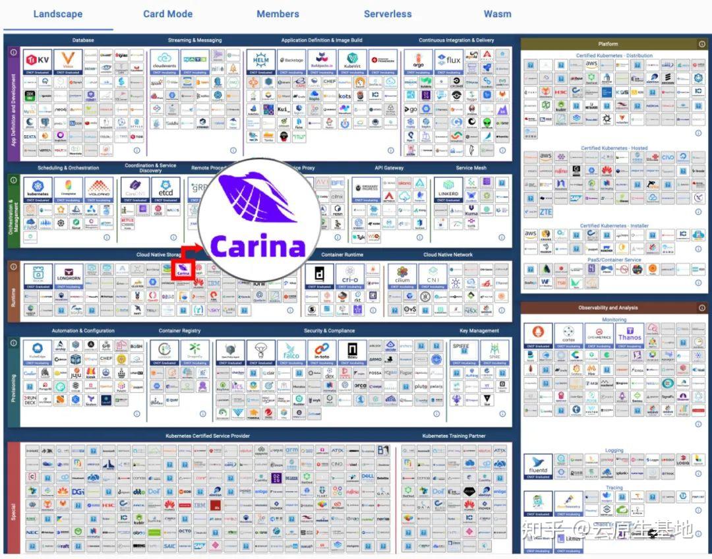Select the Linkerd logo in Service Mesh
Screen dimensions: 712x559
[448, 187]
